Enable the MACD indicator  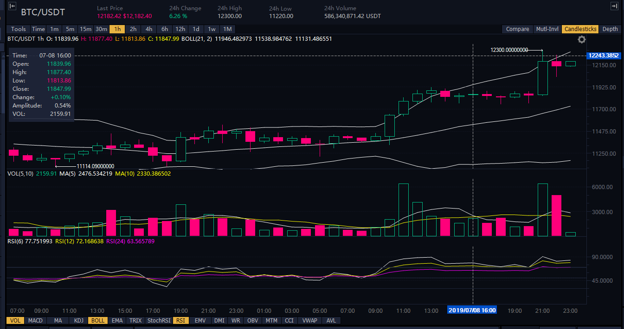click(x=35, y=320)
